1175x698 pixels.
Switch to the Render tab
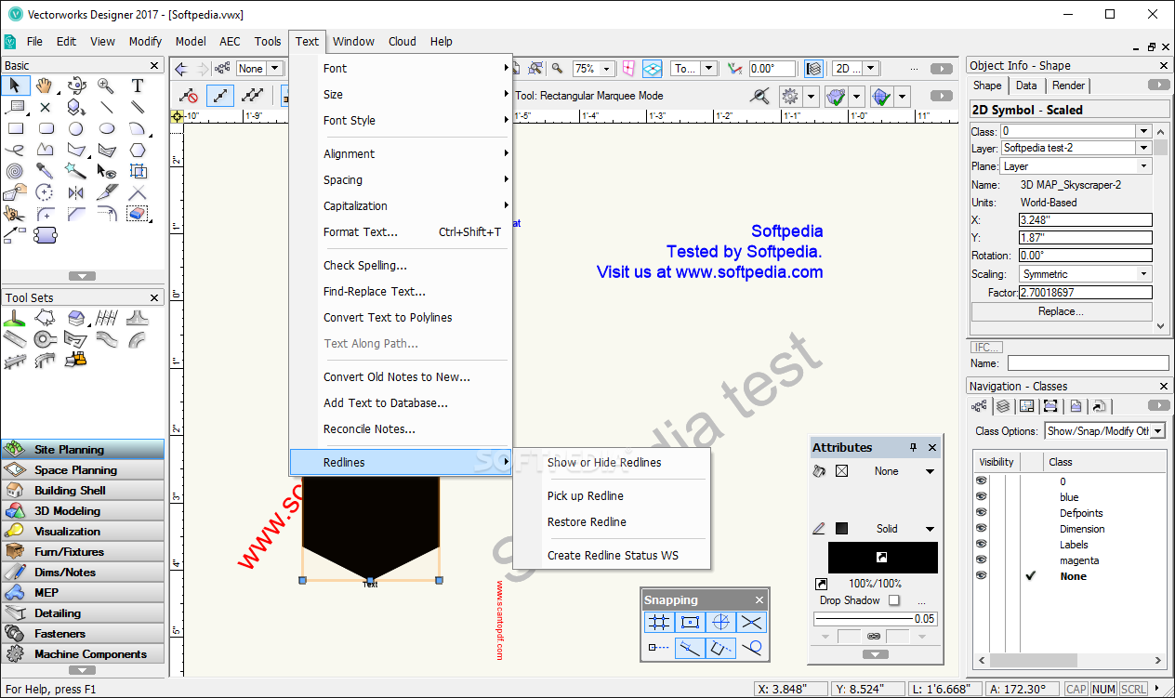pyautogui.click(x=1068, y=86)
